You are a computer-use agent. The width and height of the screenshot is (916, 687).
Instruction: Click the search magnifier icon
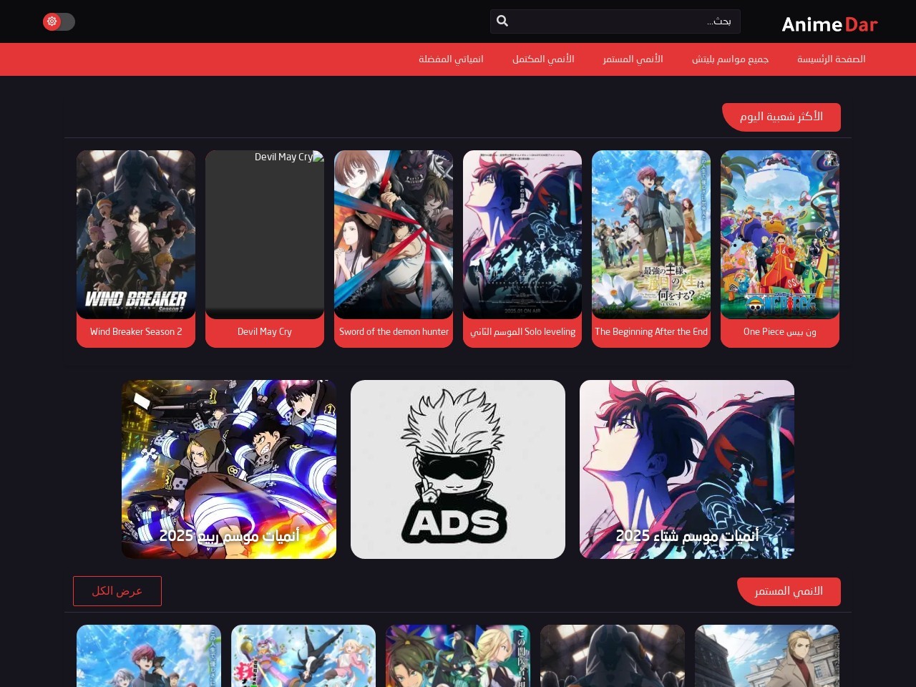click(x=502, y=21)
